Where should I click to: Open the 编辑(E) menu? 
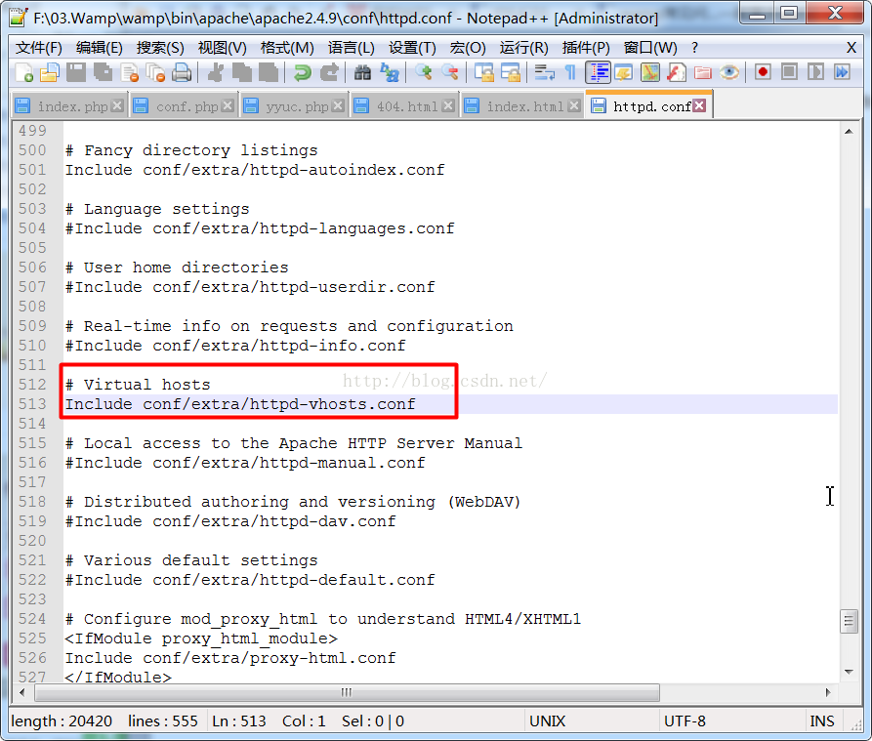(99, 48)
